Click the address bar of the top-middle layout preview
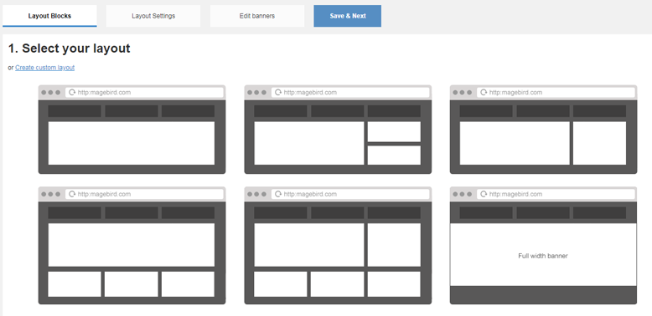Screen dimensions: 652x316 click(x=350, y=93)
